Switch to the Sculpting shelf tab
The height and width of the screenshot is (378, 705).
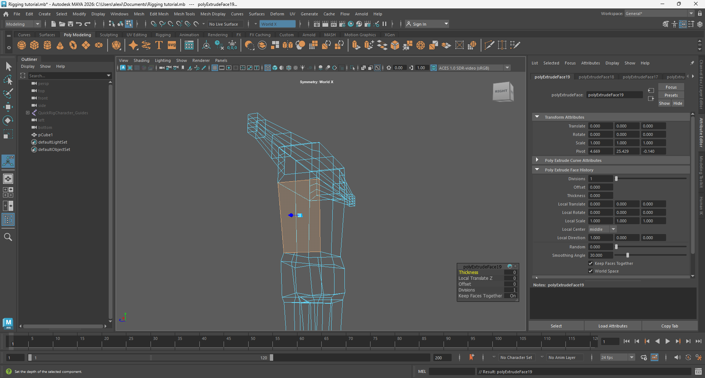(109, 35)
